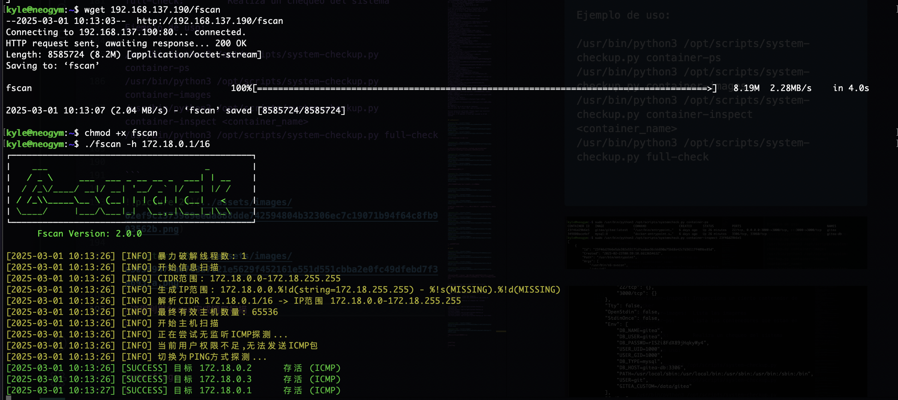Click IP 172.18.0.1 in the last SUCCESS line

pos(225,391)
